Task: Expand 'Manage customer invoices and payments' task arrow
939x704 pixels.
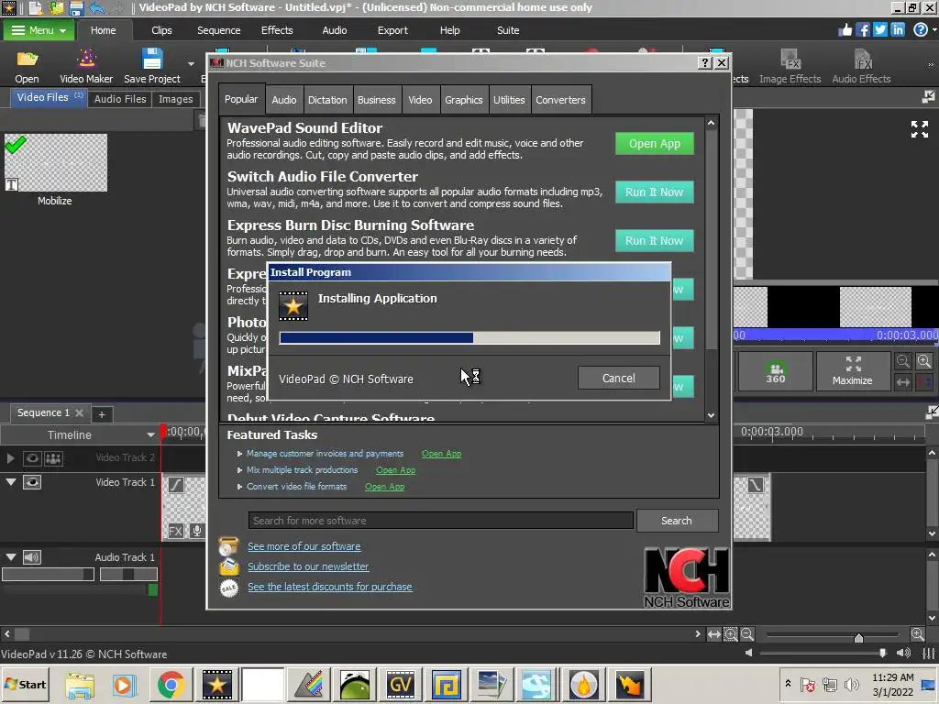Action: [x=239, y=454]
